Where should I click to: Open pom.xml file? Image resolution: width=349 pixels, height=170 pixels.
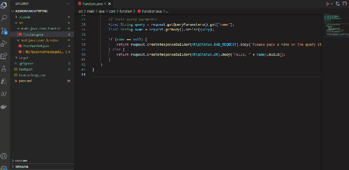[25, 81]
